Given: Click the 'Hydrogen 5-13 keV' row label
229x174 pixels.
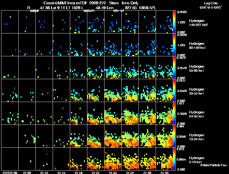Looking at the screenshot, I should (x=197, y=160).
